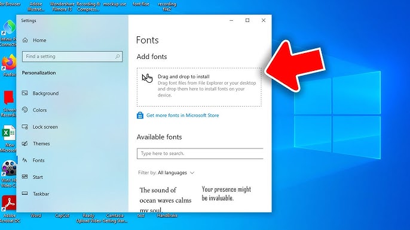Select the CapCut desktop shortcut
Image resolution: width=410 pixels, height=230 pixels.
[x=62, y=215]
